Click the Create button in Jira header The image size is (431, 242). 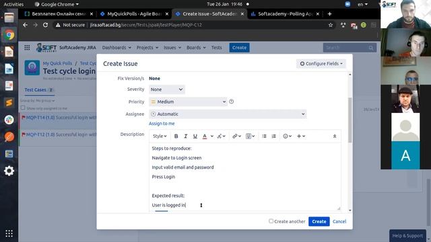(x=240, y=48)
